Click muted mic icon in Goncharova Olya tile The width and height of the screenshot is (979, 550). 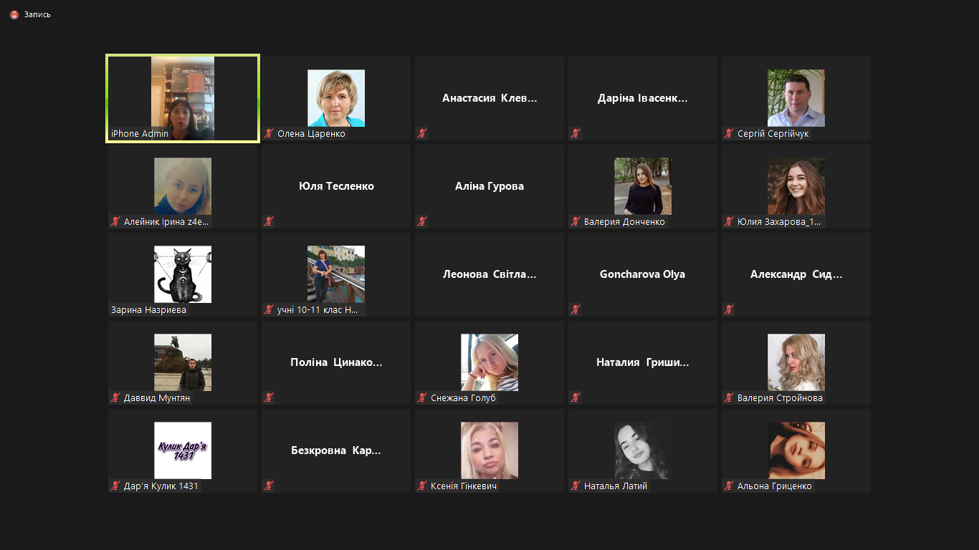[576, 310]
